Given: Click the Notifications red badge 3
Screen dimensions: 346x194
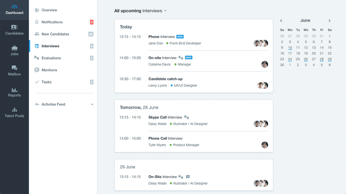Looking at the screenshot, I should coord(92,22).
